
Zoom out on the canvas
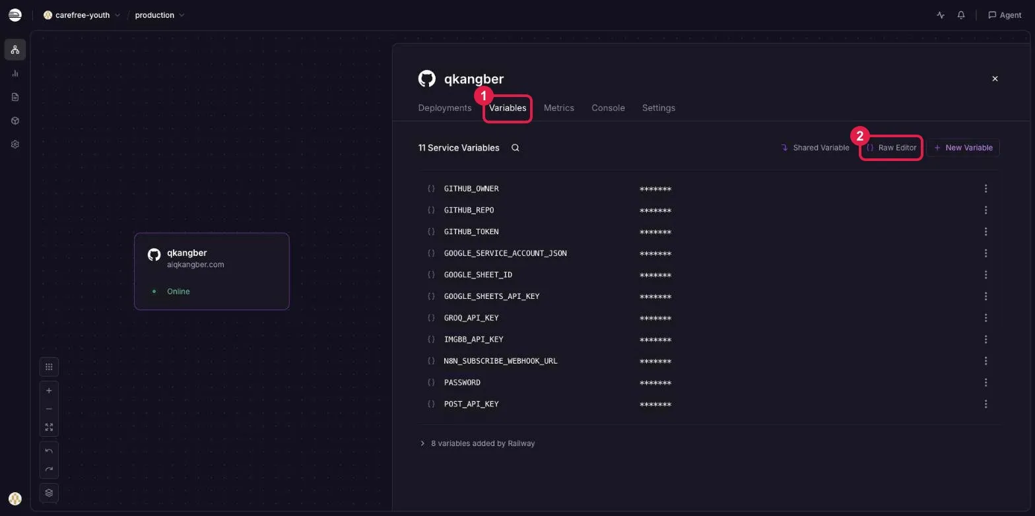tap(49, 409)
